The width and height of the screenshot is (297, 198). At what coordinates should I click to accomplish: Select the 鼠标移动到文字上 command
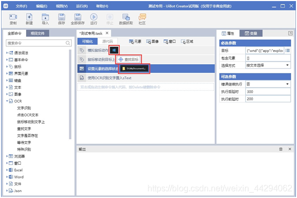coord(31,122)
